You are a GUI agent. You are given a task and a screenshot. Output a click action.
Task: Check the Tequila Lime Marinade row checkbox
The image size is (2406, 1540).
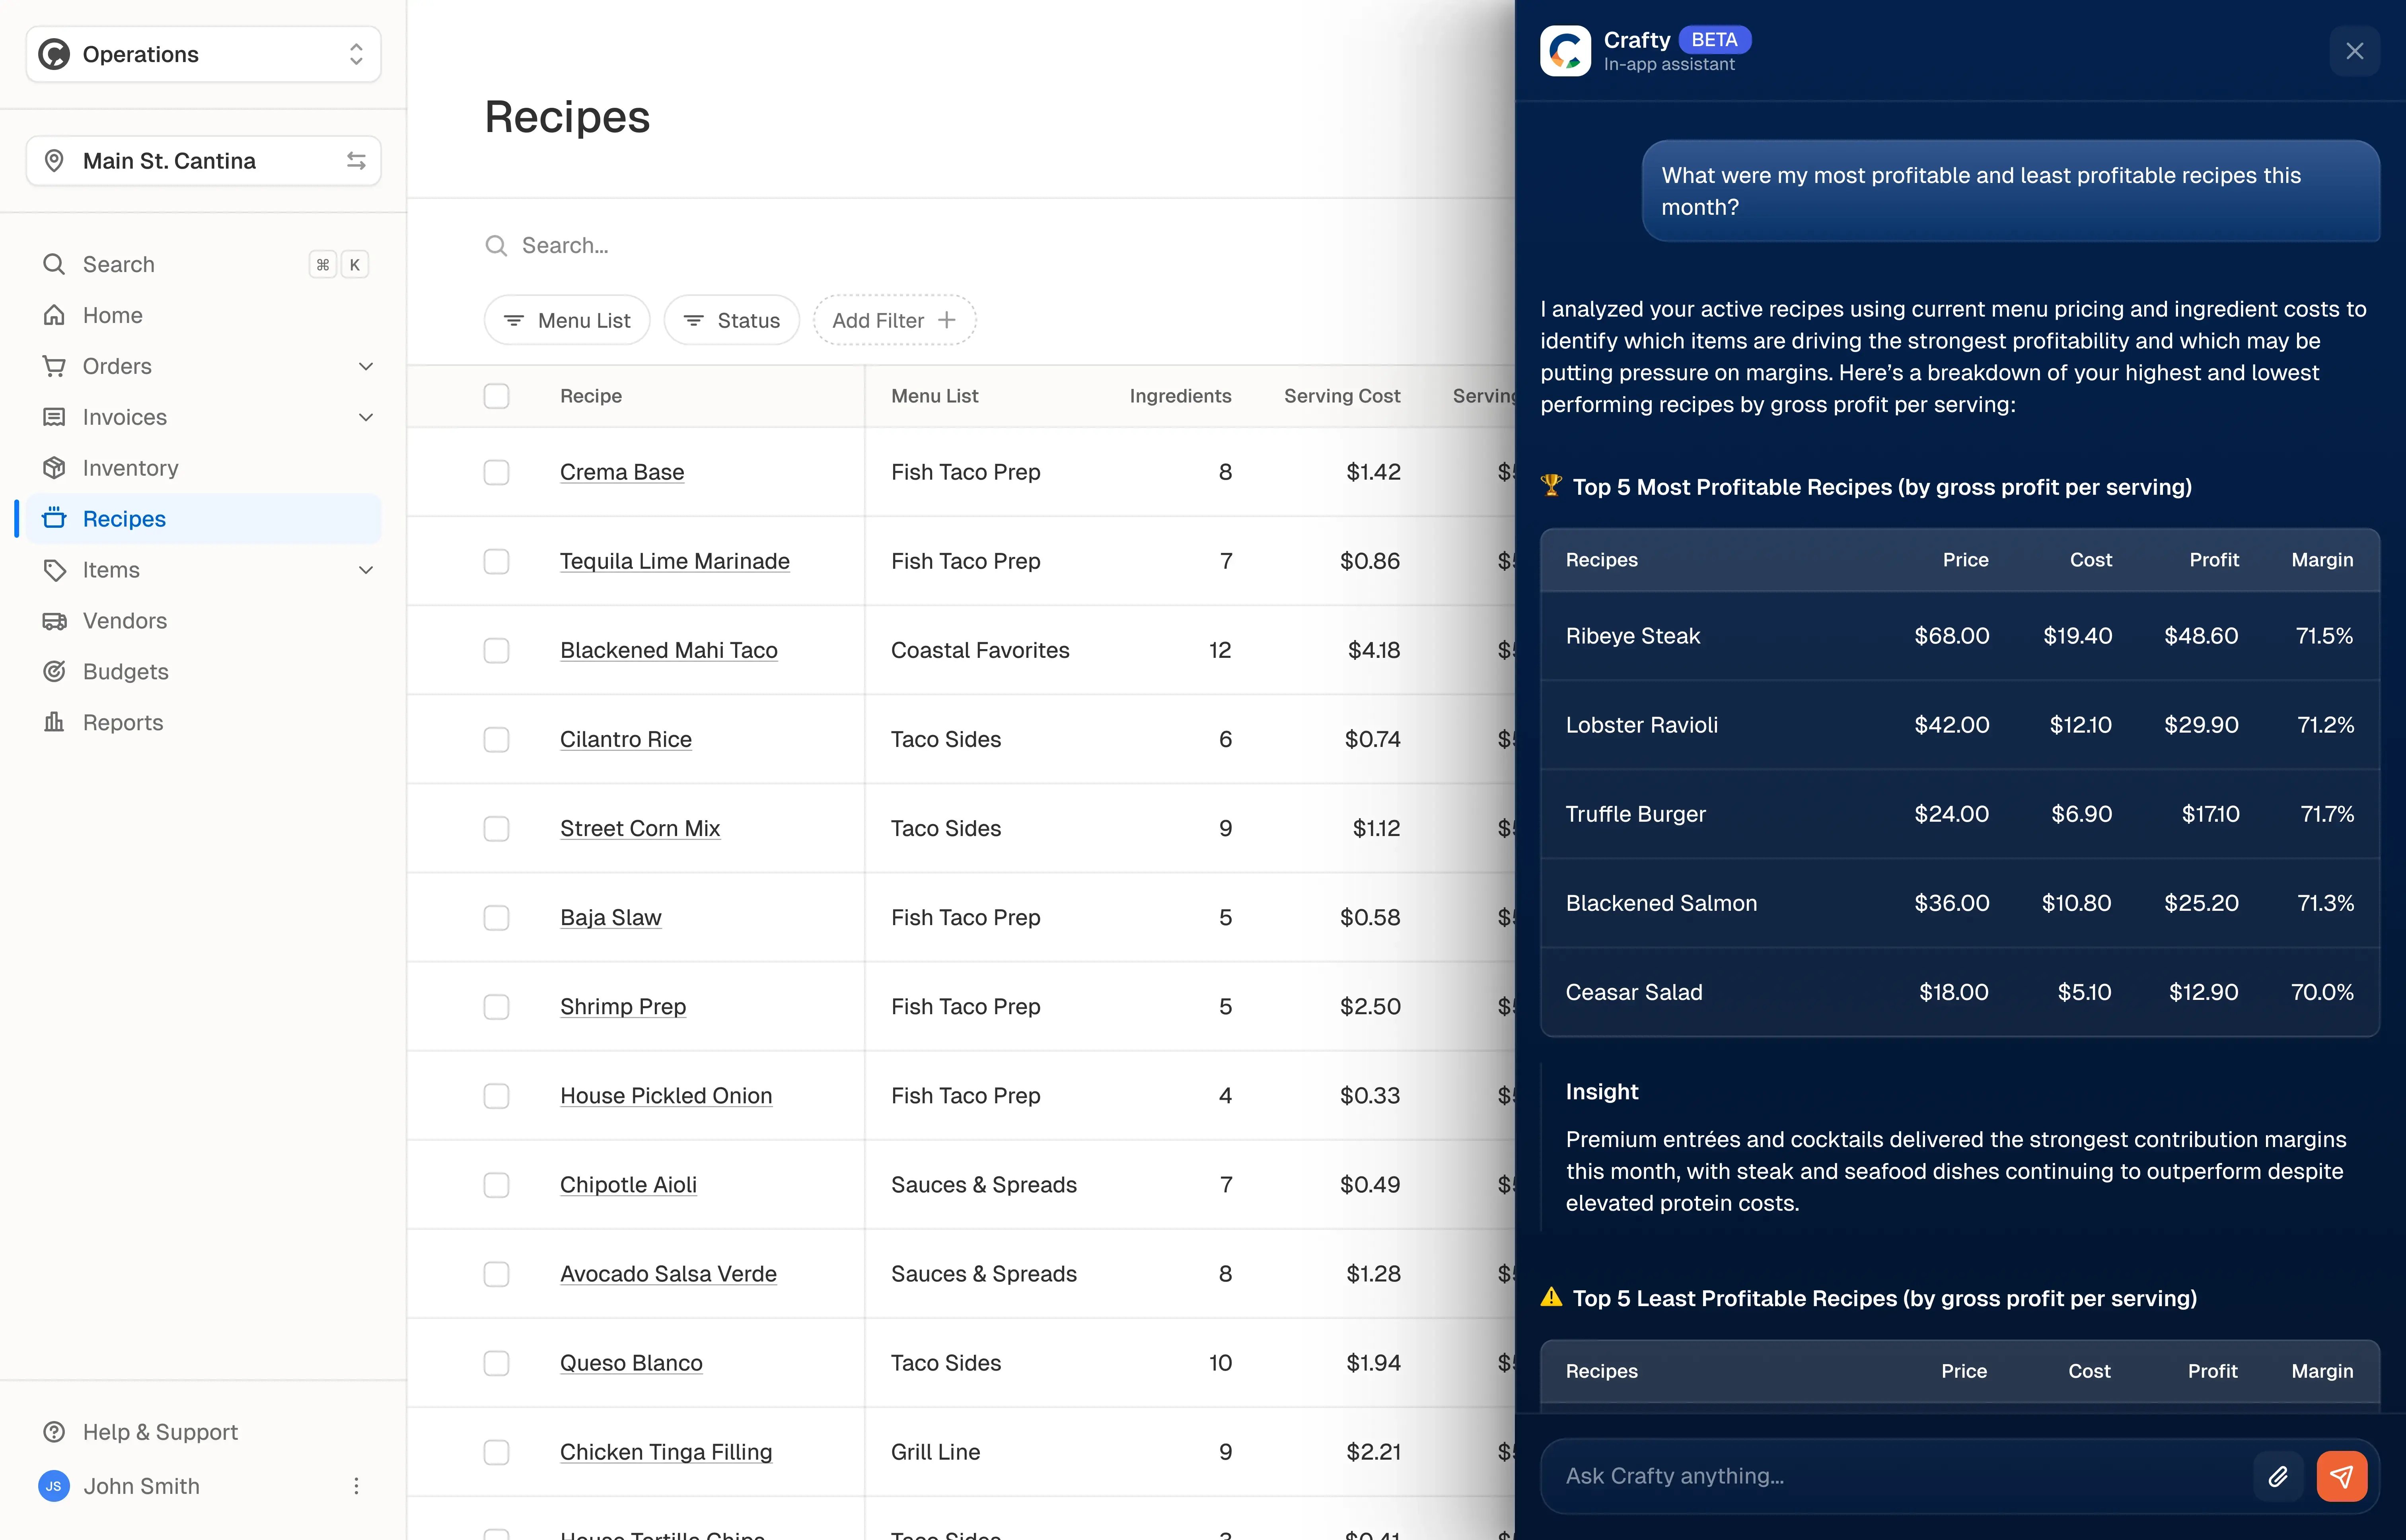pos(496,561)
